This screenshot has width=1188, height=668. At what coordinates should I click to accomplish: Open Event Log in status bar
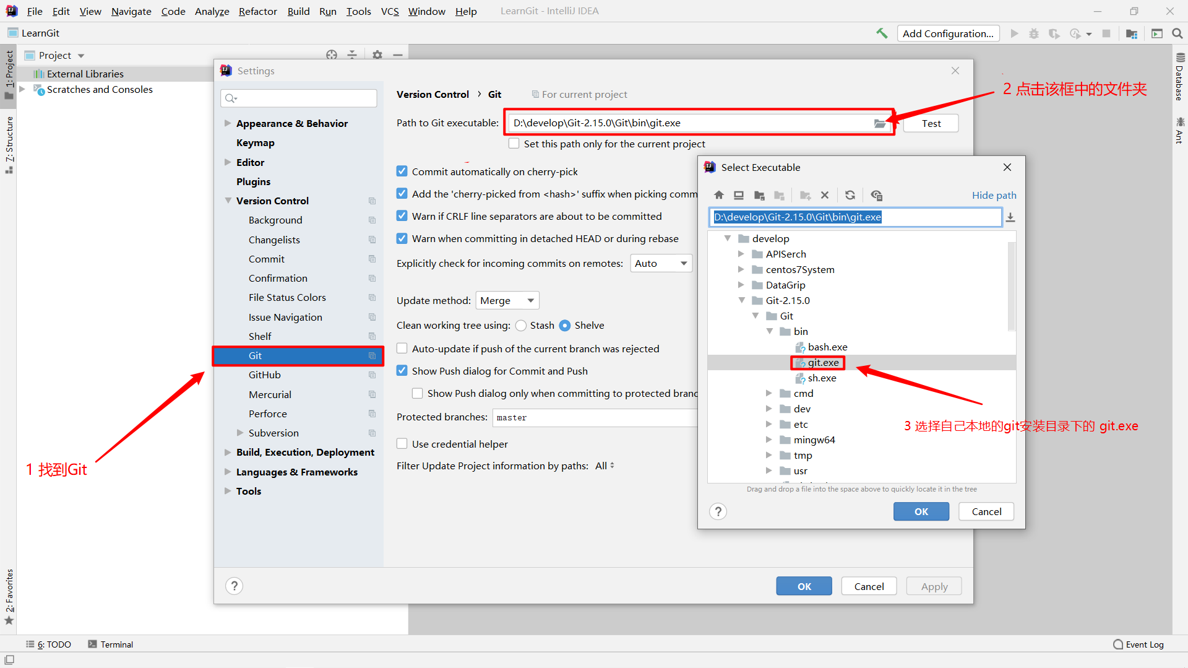1138,644
